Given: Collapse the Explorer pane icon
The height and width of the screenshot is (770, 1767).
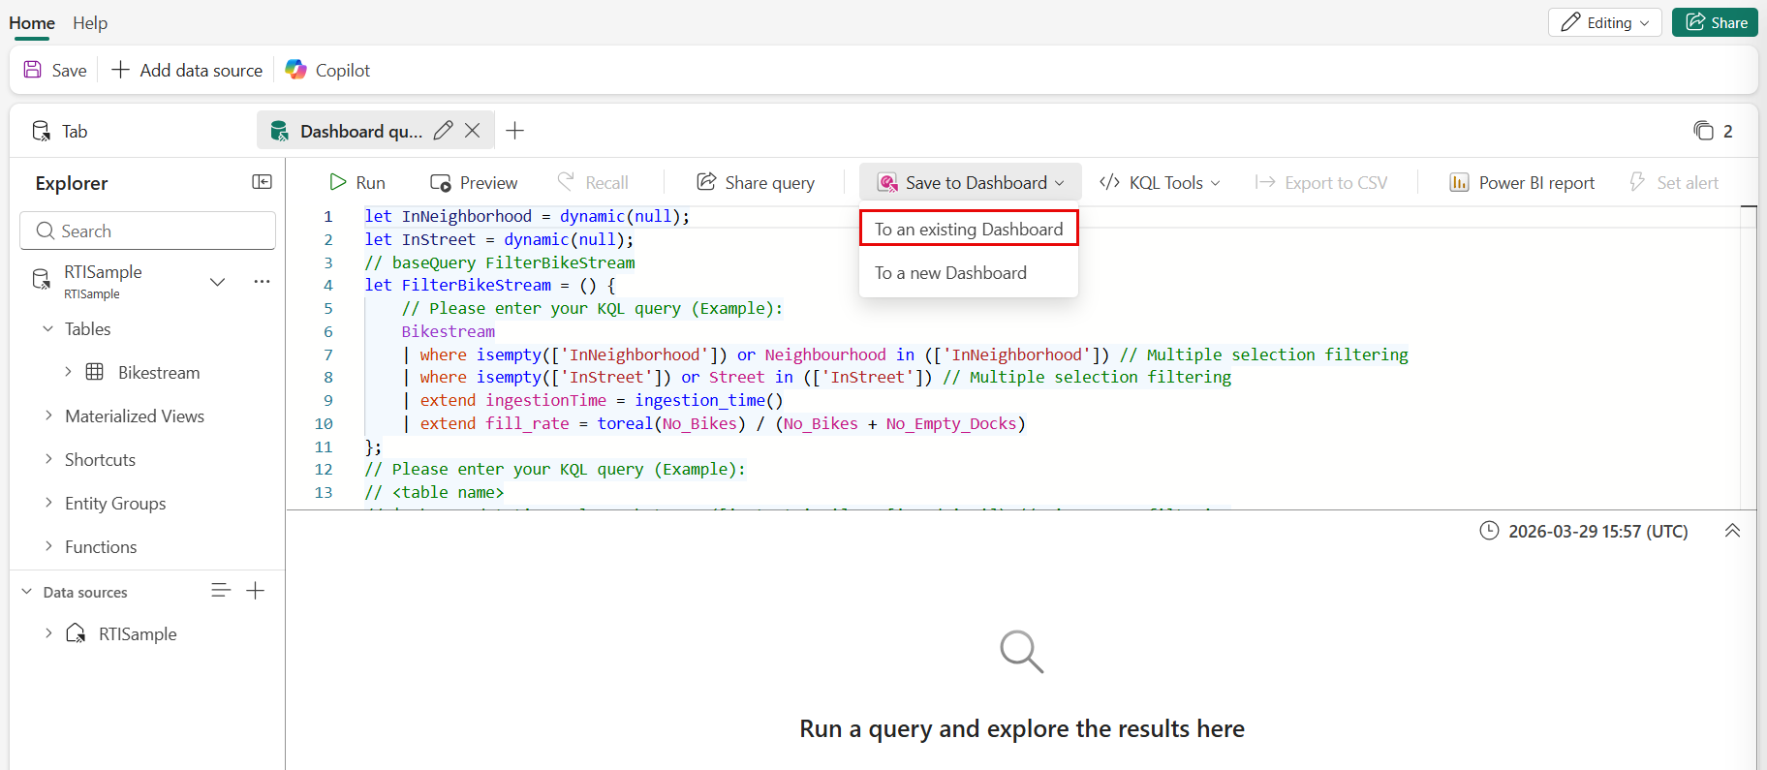Looking at the screenshot, I should tap(262, 182).
